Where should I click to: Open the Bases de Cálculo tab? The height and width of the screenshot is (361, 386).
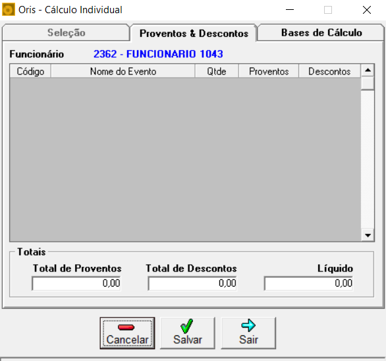point(321,32)
